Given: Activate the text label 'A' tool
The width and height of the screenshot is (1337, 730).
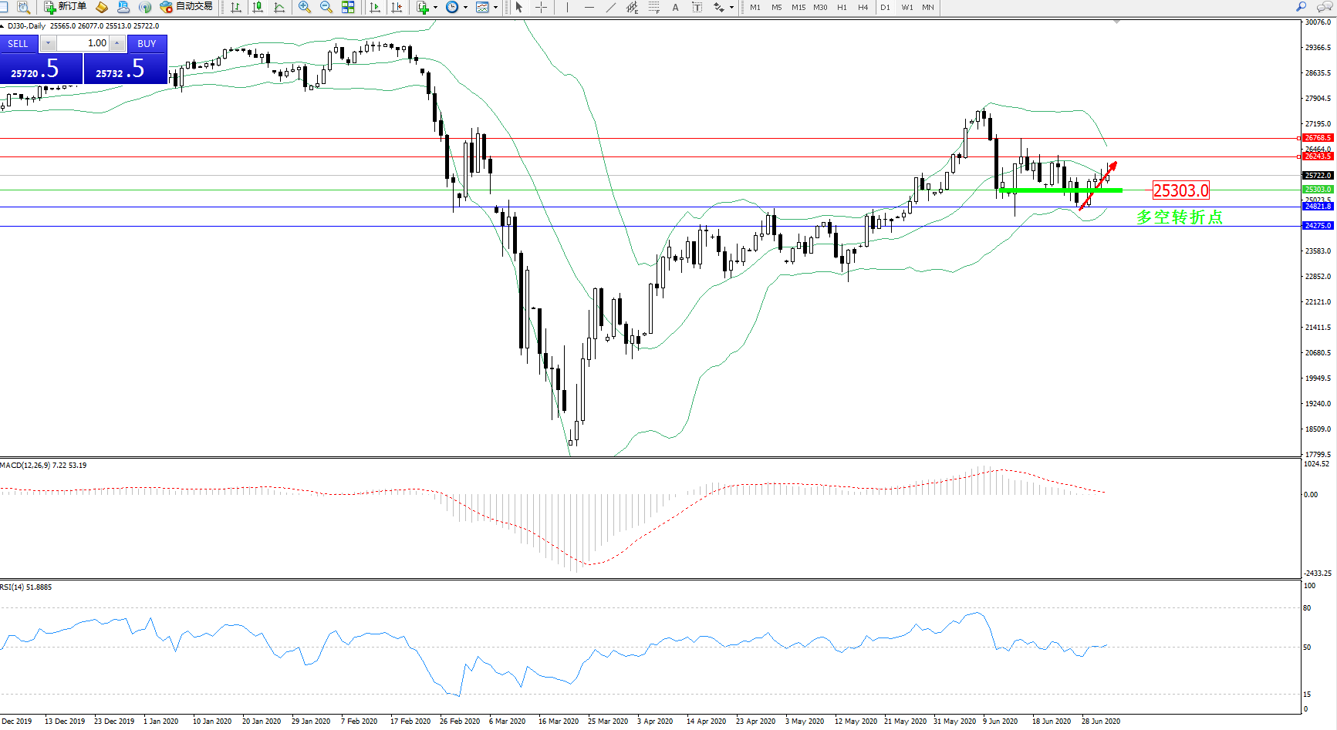Looking at the screenshot, I should [676, 7].
